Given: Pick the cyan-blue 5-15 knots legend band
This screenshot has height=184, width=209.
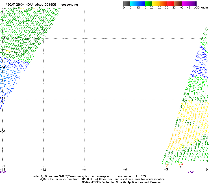Looking at the screenshot, I should [138, 3].
